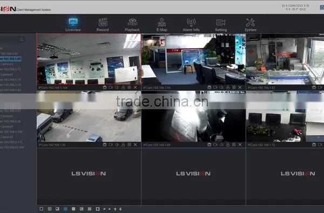Take snapshot of the parking lot camera
Image resolution: width=324 pixels, height=213 pixels.
tap(105, 145)
